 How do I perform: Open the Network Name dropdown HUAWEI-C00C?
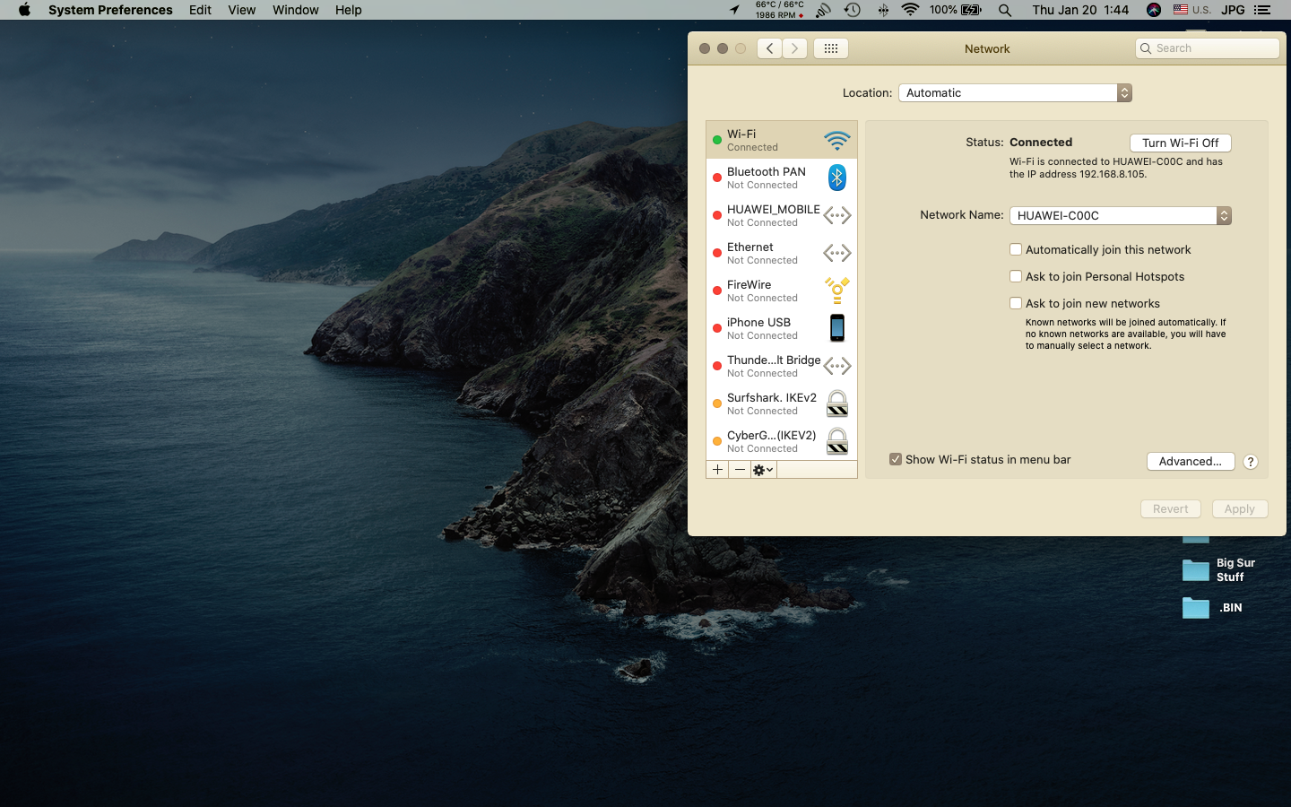click(x=1120, y=216)
